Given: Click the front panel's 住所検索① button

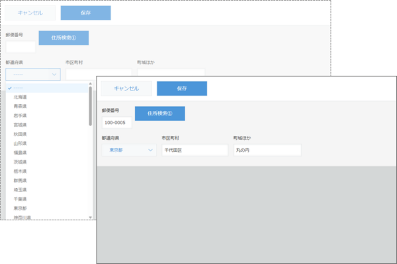Looking at the screenshot, I should click(159, 113).
